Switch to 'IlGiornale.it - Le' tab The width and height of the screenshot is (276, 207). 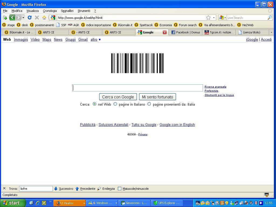19,32
